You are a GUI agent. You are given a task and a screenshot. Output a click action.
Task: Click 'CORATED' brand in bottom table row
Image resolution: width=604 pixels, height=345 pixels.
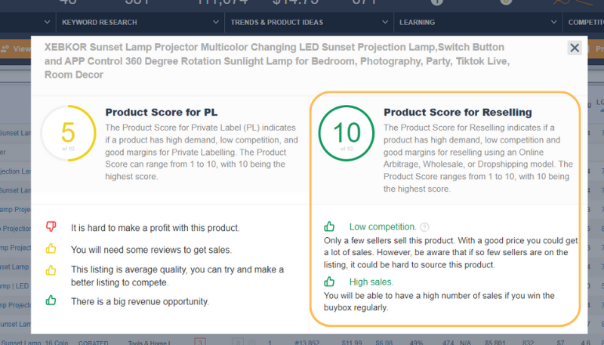[x=93, y=342]
